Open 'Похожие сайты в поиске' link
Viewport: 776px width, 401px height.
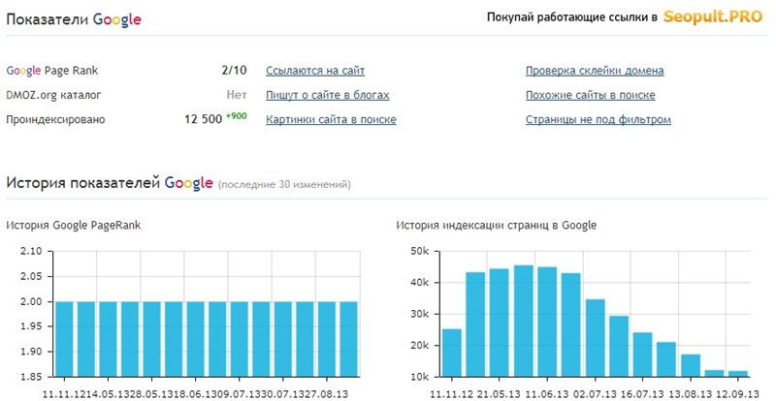[591, 95]
